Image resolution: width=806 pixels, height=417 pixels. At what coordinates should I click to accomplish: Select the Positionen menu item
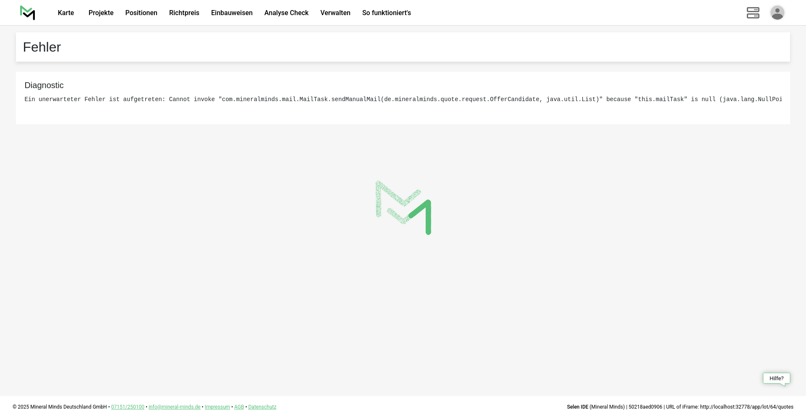coord(141,13)
